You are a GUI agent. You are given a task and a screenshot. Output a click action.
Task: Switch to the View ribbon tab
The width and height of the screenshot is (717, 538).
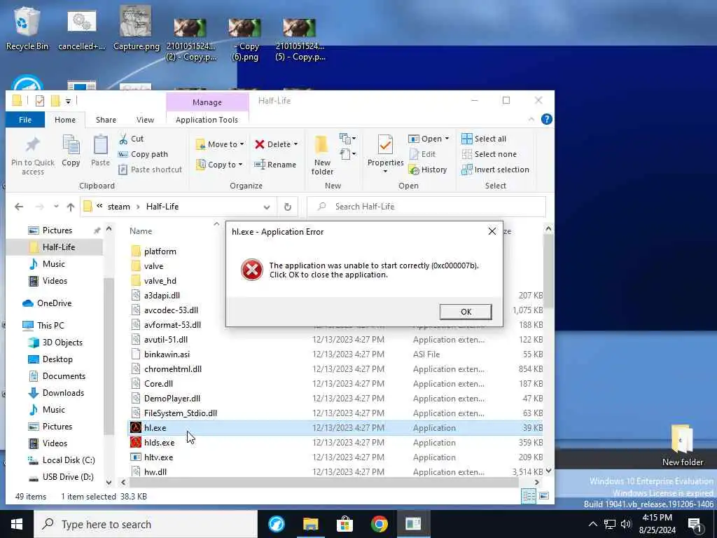click(145, 119)
